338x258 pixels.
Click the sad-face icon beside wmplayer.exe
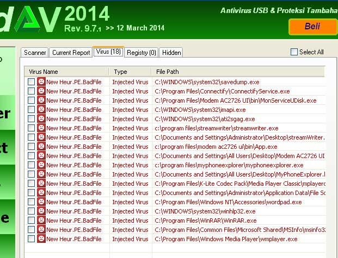pyautogui.click(x=41, y=239)
